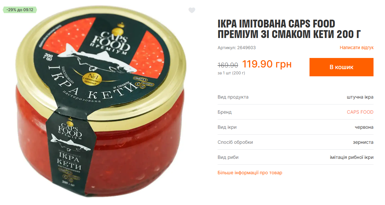Click the crossed-out old price 169.90
The height and width of the screenshot is (205, 385).
[x=227, y=65]
